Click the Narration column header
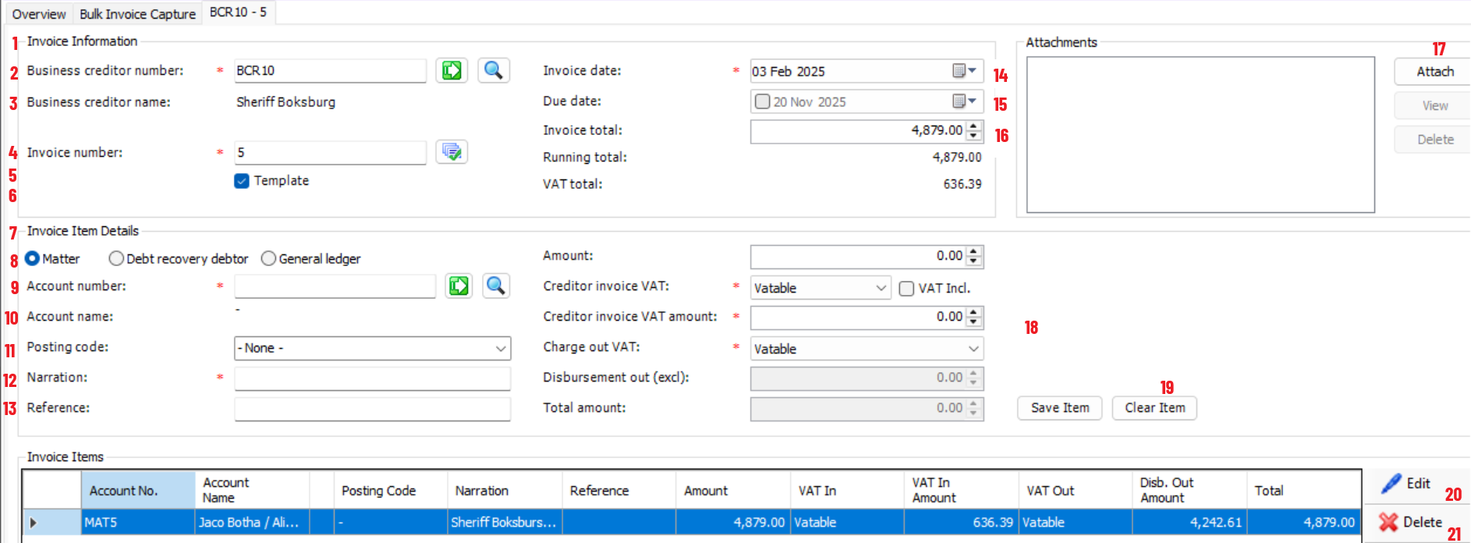 pyautogui.click(x=505, y=490)
